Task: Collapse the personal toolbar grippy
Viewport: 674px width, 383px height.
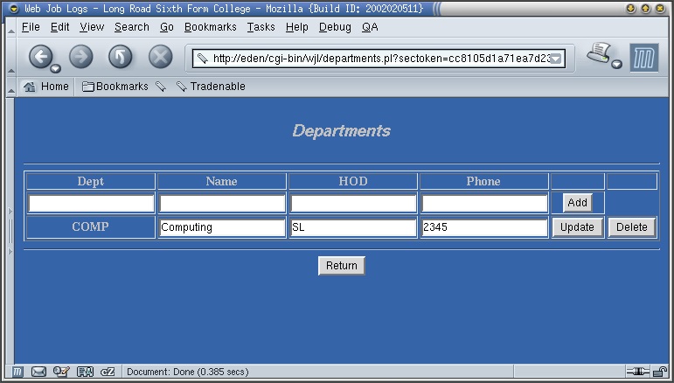Action: [11, 87]
